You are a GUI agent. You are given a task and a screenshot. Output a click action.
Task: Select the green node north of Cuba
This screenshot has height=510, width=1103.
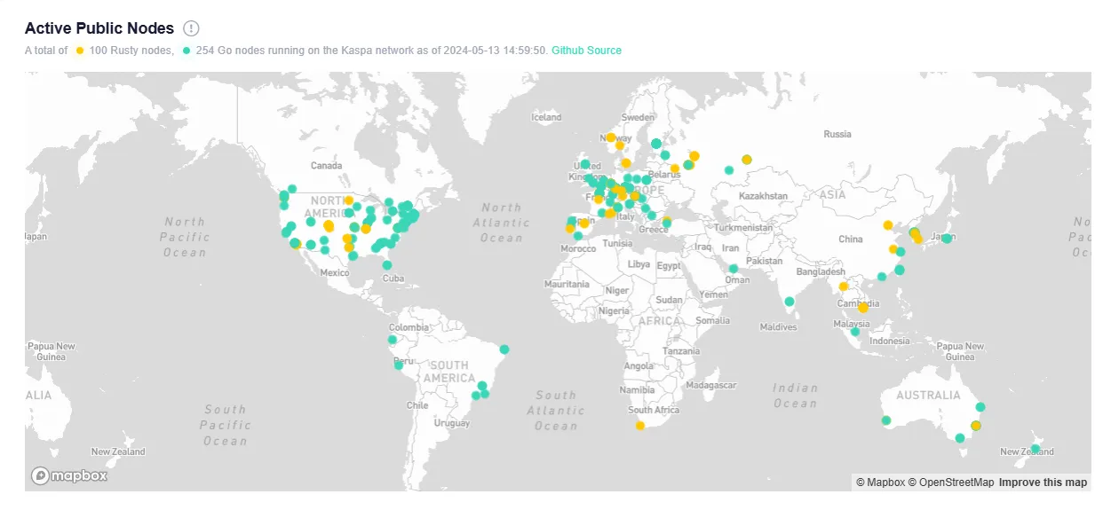click(x=387, y=264)
